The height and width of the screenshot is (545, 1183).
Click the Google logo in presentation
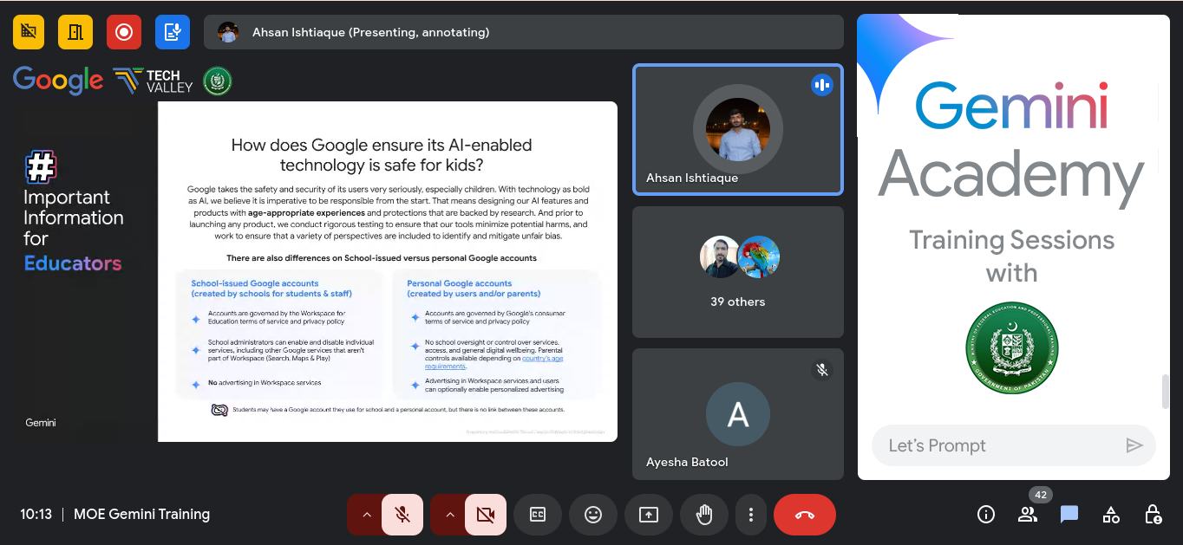[58, 81]
